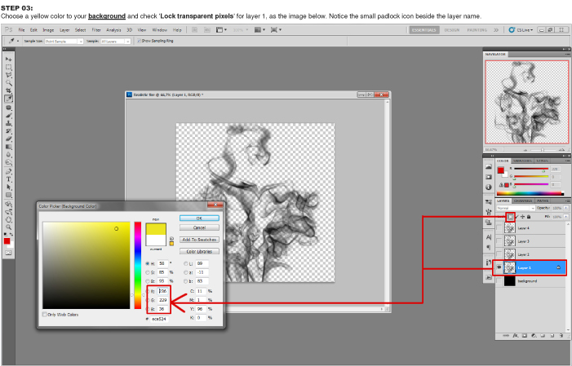Select the Clone Stamp tool

click(x=8, y=123)
